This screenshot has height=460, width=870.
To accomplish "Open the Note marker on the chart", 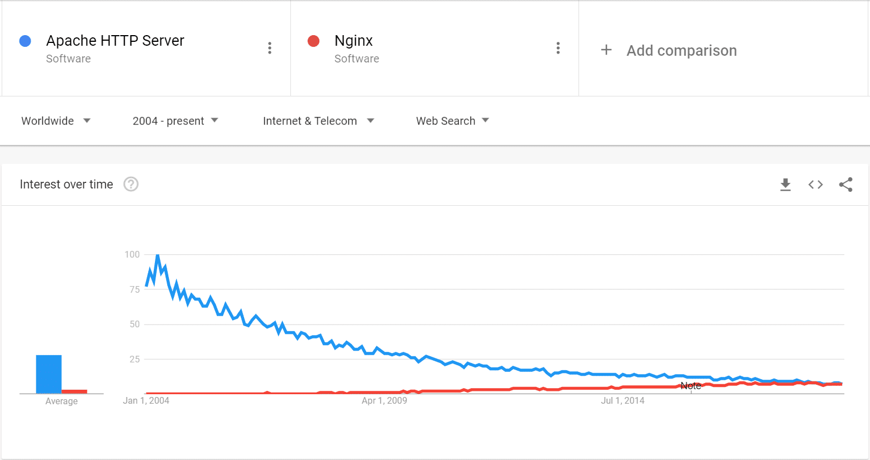I will (x=691, y=385).
